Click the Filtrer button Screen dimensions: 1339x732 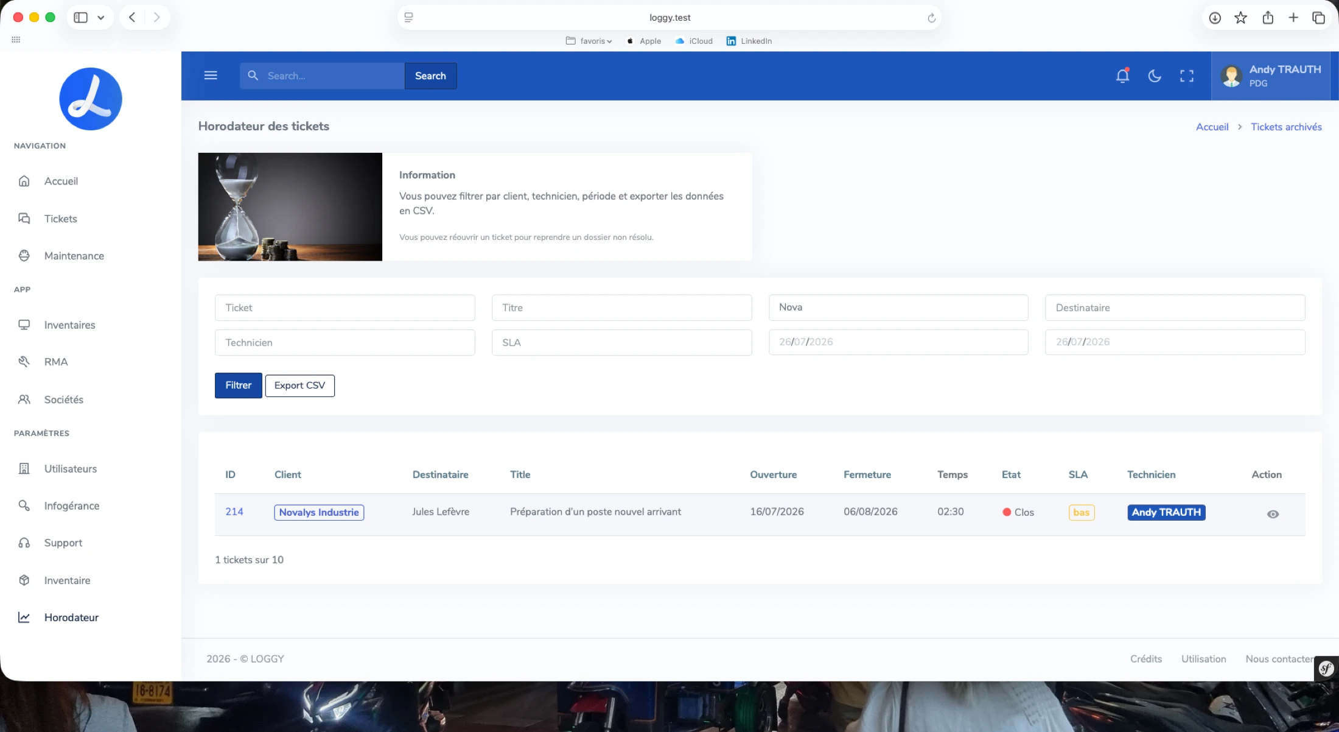click(x=238, y=385)
